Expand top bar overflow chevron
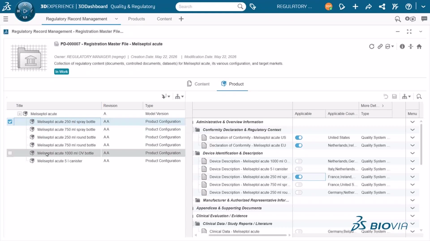Image resolution: width=430 pixels, height=241 pixels. click(423, 6)
